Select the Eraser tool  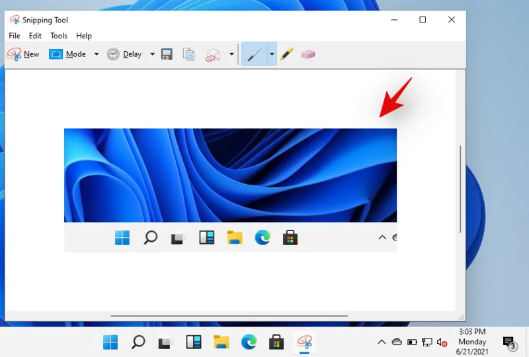[308, 54]
